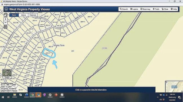Click the locate-me target icon
183x102 pixels.
(5, 27)
